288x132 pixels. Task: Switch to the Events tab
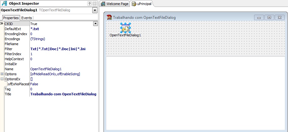[26, 18]
